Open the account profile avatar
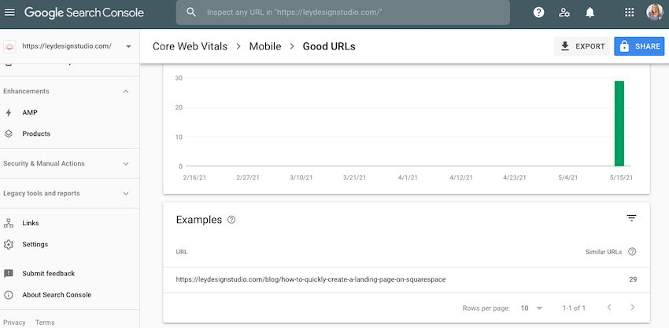This screenshot has width=669, height=328. click(655, 13)
